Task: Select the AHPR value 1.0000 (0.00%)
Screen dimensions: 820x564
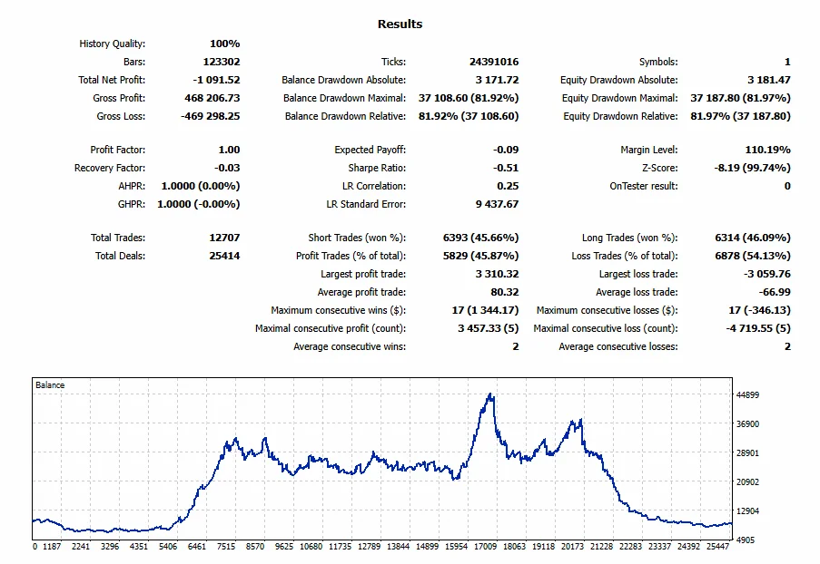Action: [x=201, y=186]
